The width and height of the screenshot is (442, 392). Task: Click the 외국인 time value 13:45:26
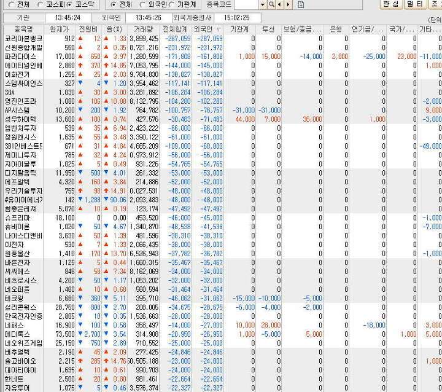(x=149, y=18)
